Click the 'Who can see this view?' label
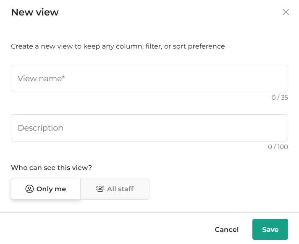The width and height of the screenshot is (299, 244). point(51,167)
